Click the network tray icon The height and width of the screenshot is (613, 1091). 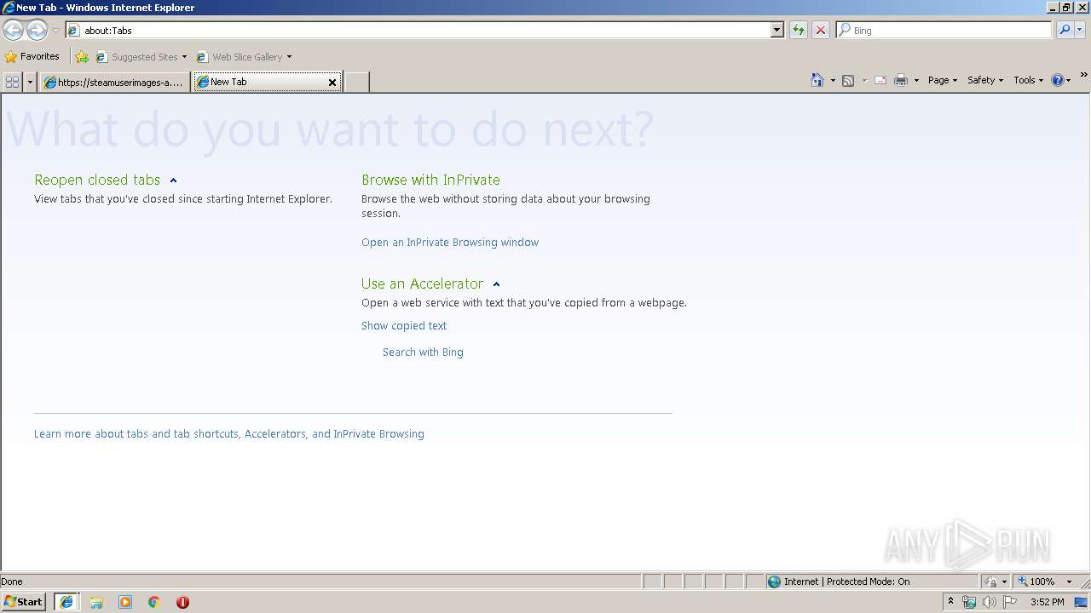pos(969,602)
